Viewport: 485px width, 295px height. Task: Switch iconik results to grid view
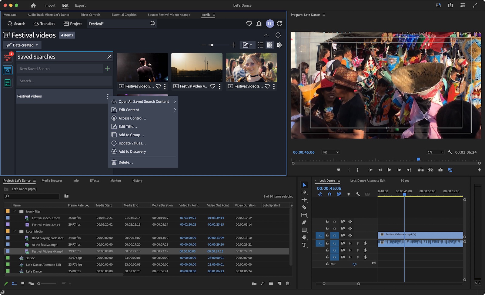pyautogui.click(x=270, y=45)
